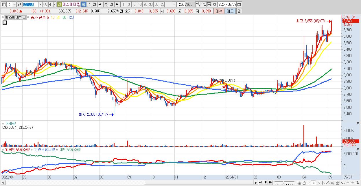Select interval 120 preset
Image resolution: width=361 pixels, height=186 pixels.
pyautogui.click(x=162, y=4)
